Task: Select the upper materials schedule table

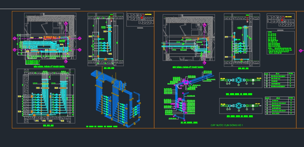Action: click(x=279, y=80)
